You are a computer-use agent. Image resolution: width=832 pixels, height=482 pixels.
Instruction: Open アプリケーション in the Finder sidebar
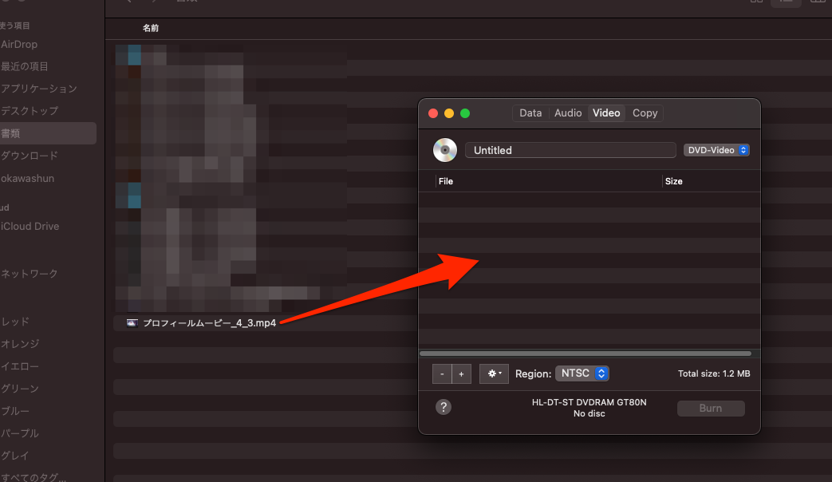point(39,89)
